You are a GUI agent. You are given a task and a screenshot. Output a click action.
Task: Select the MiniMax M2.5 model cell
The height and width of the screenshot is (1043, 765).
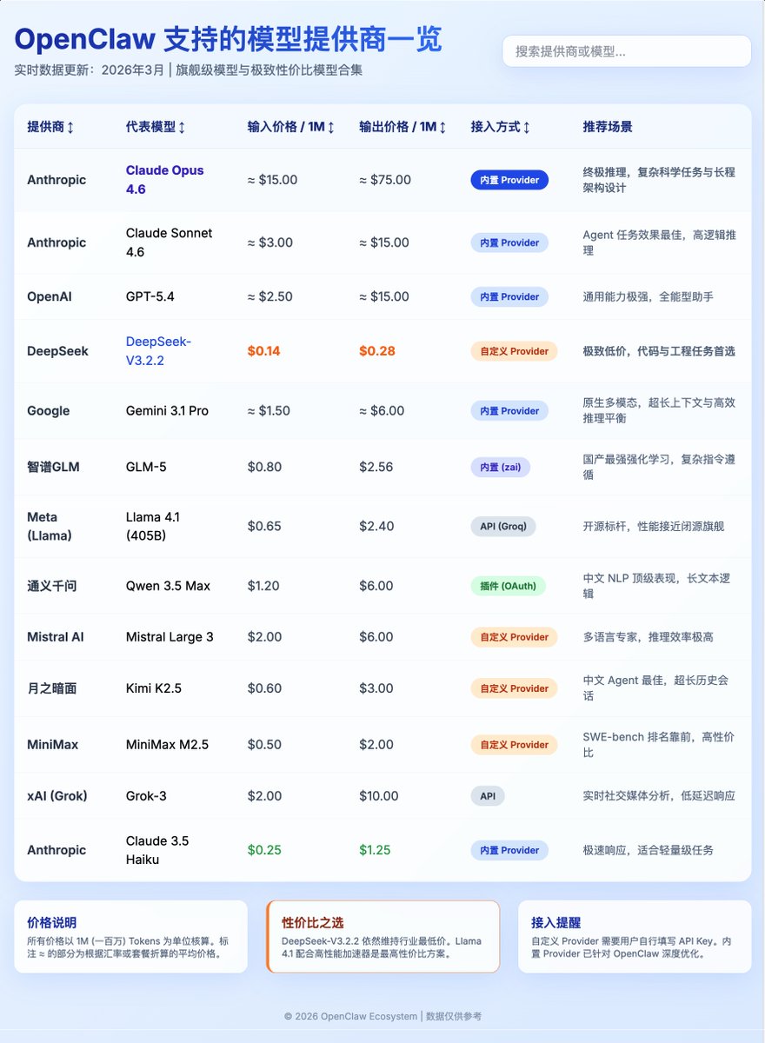pos(168,745)
